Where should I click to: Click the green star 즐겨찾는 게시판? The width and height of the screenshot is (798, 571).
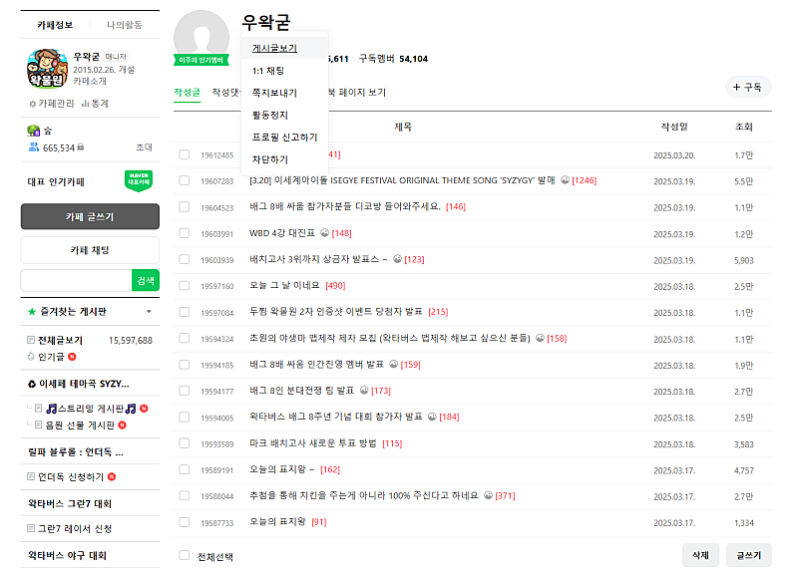click(32, 312)
